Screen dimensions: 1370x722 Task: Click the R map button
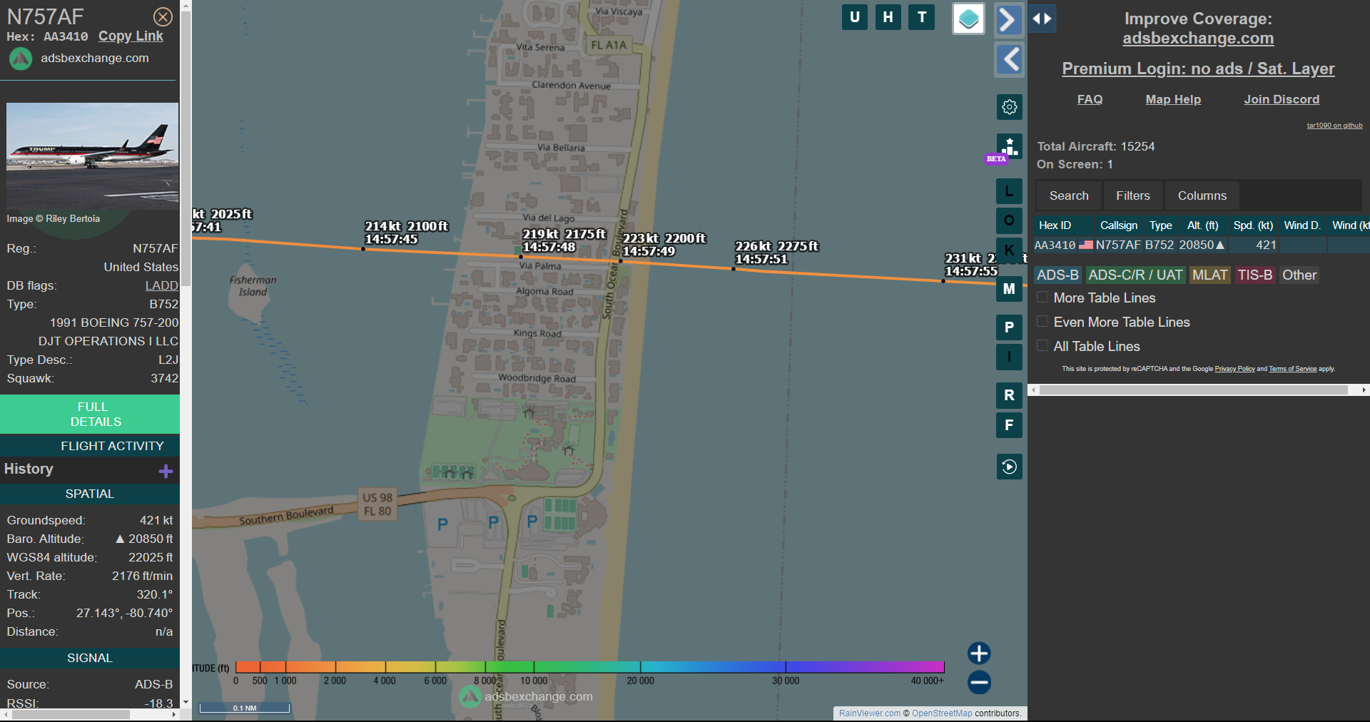[1009, 395]
